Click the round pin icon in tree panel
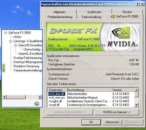The height and width of the screenshot is (130, 146). coord(37,104)
